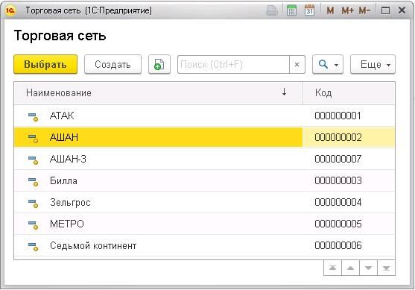Jump to first record arrow button
Image resolution: width=415 pixels, height=290 pixels.
332,268
